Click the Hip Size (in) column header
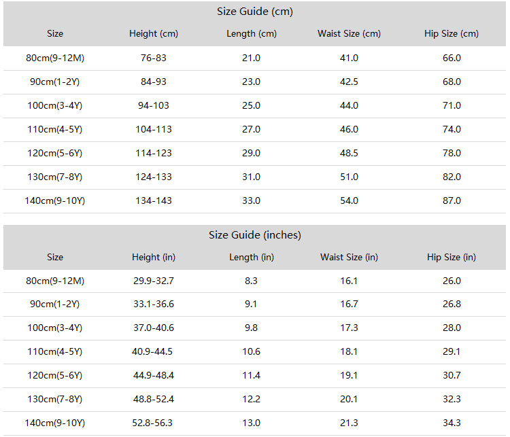The image size is (510, 437). tap(452, 258)
